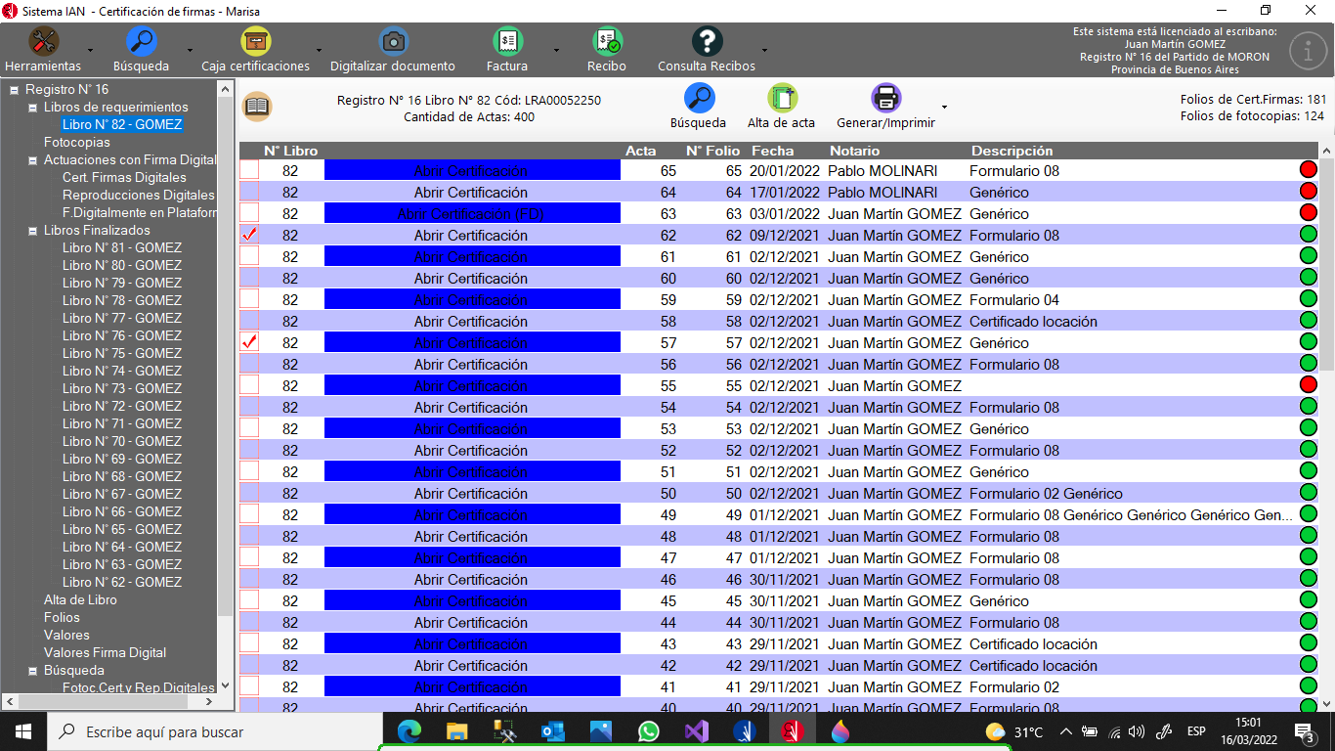Viewport: 1335px width, 751px height.
Task: Collapse the Libros Finalizados tree node
Action: pos(32,231)
